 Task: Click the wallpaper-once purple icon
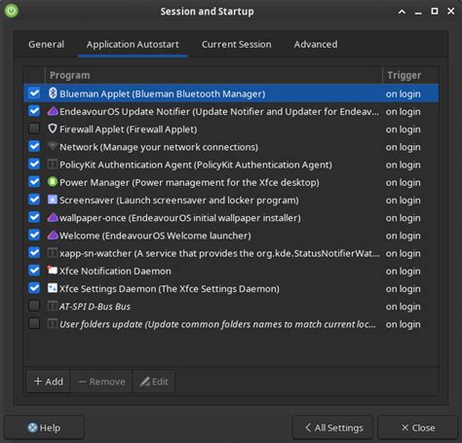coord(53,217)
